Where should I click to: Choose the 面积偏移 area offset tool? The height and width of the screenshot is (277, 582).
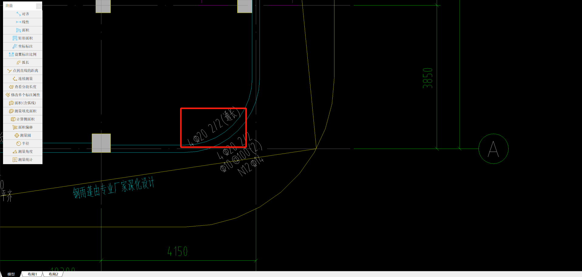tap(23, 127)
